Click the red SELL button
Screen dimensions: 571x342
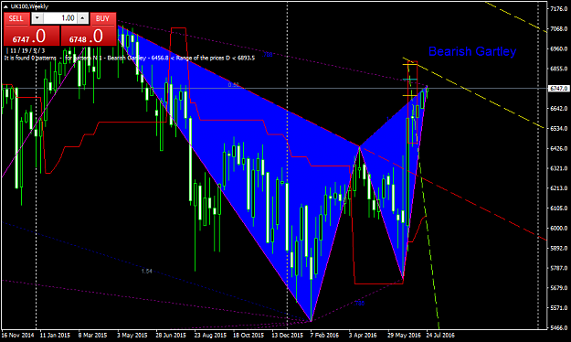[16, 18]
